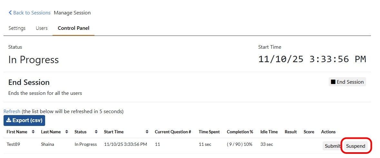
Task: Click the Idle Time column header
Action: point(269,132)
